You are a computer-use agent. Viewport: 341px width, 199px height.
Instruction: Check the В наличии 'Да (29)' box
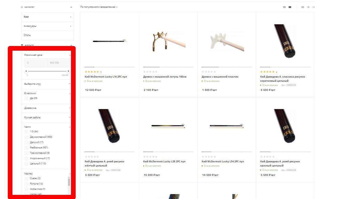26,98
